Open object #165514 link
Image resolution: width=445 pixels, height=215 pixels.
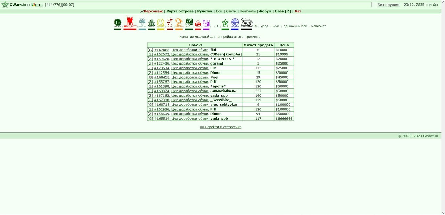pos(162,119)
